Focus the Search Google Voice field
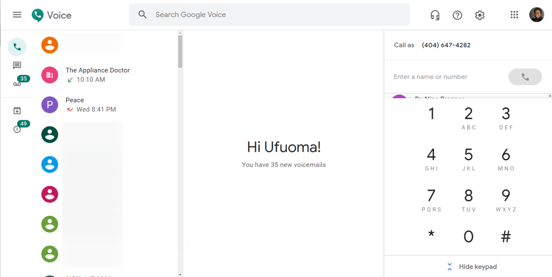Screen dimensions: 552x277 pos(269,15)
